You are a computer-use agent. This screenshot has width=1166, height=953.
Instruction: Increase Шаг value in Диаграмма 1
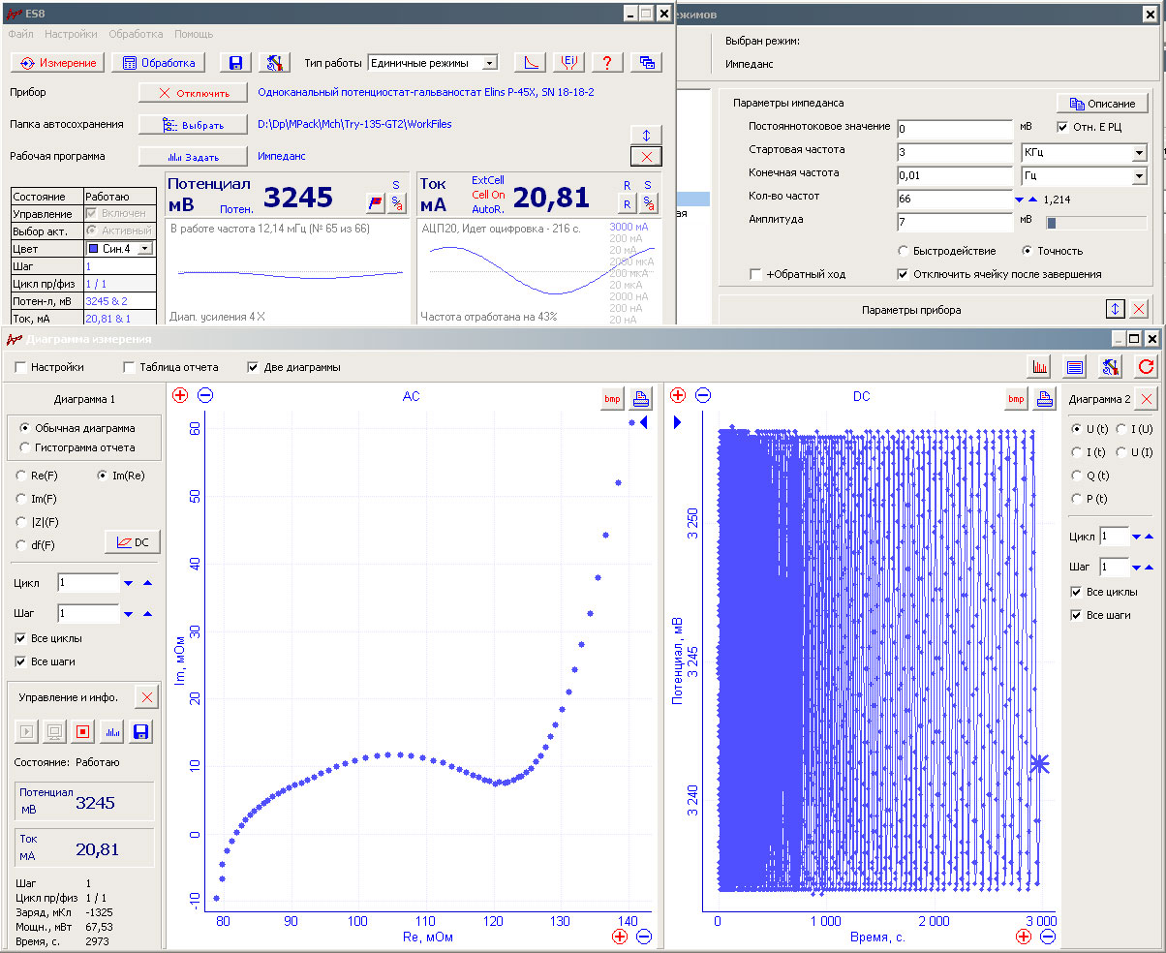pos(147,614)
